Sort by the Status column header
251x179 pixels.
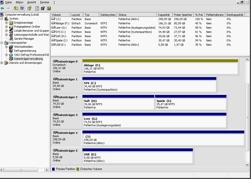tap(137, 15)
